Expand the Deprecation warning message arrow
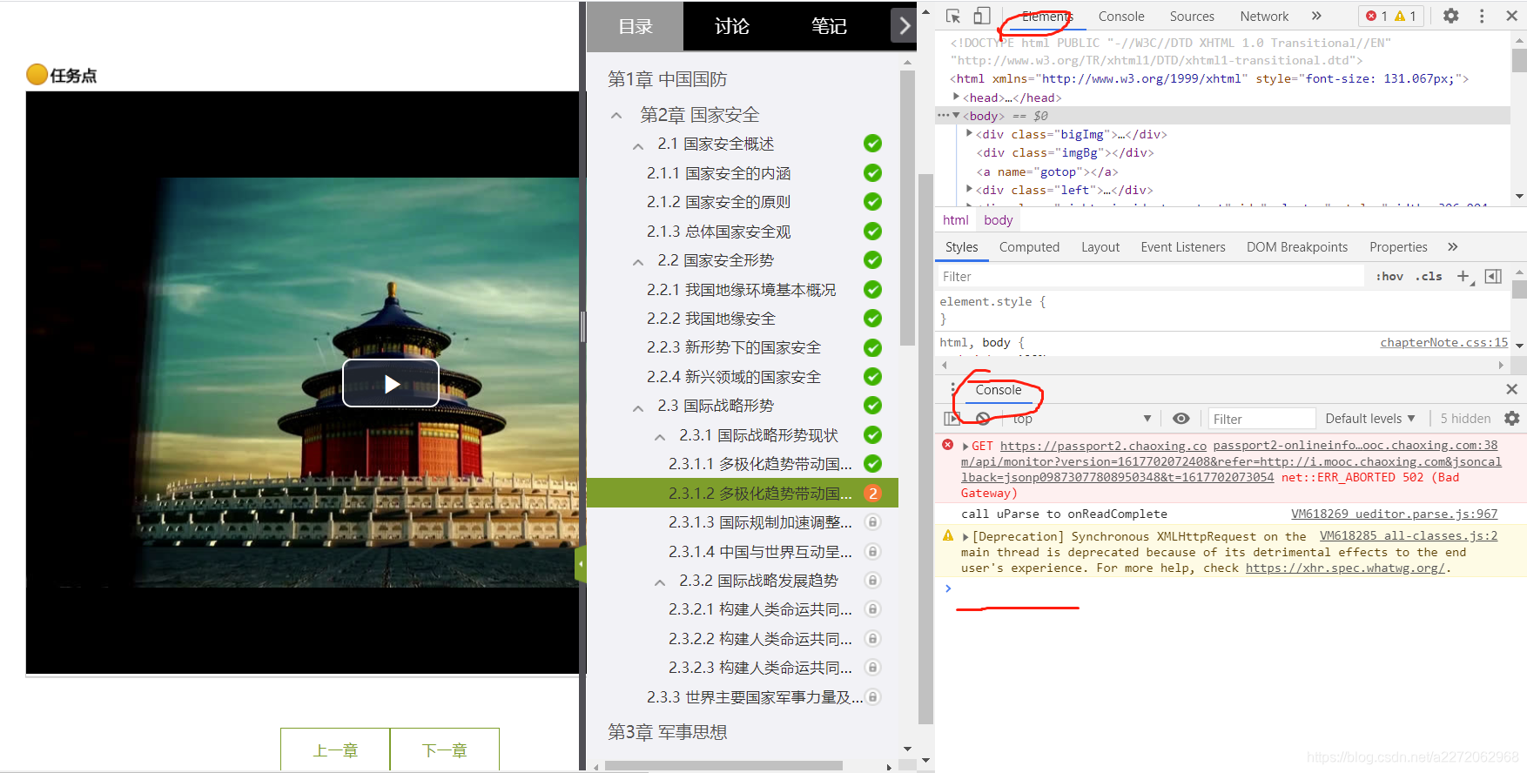This screenshot has width=1527, height=773. click(x=965, y=536)
